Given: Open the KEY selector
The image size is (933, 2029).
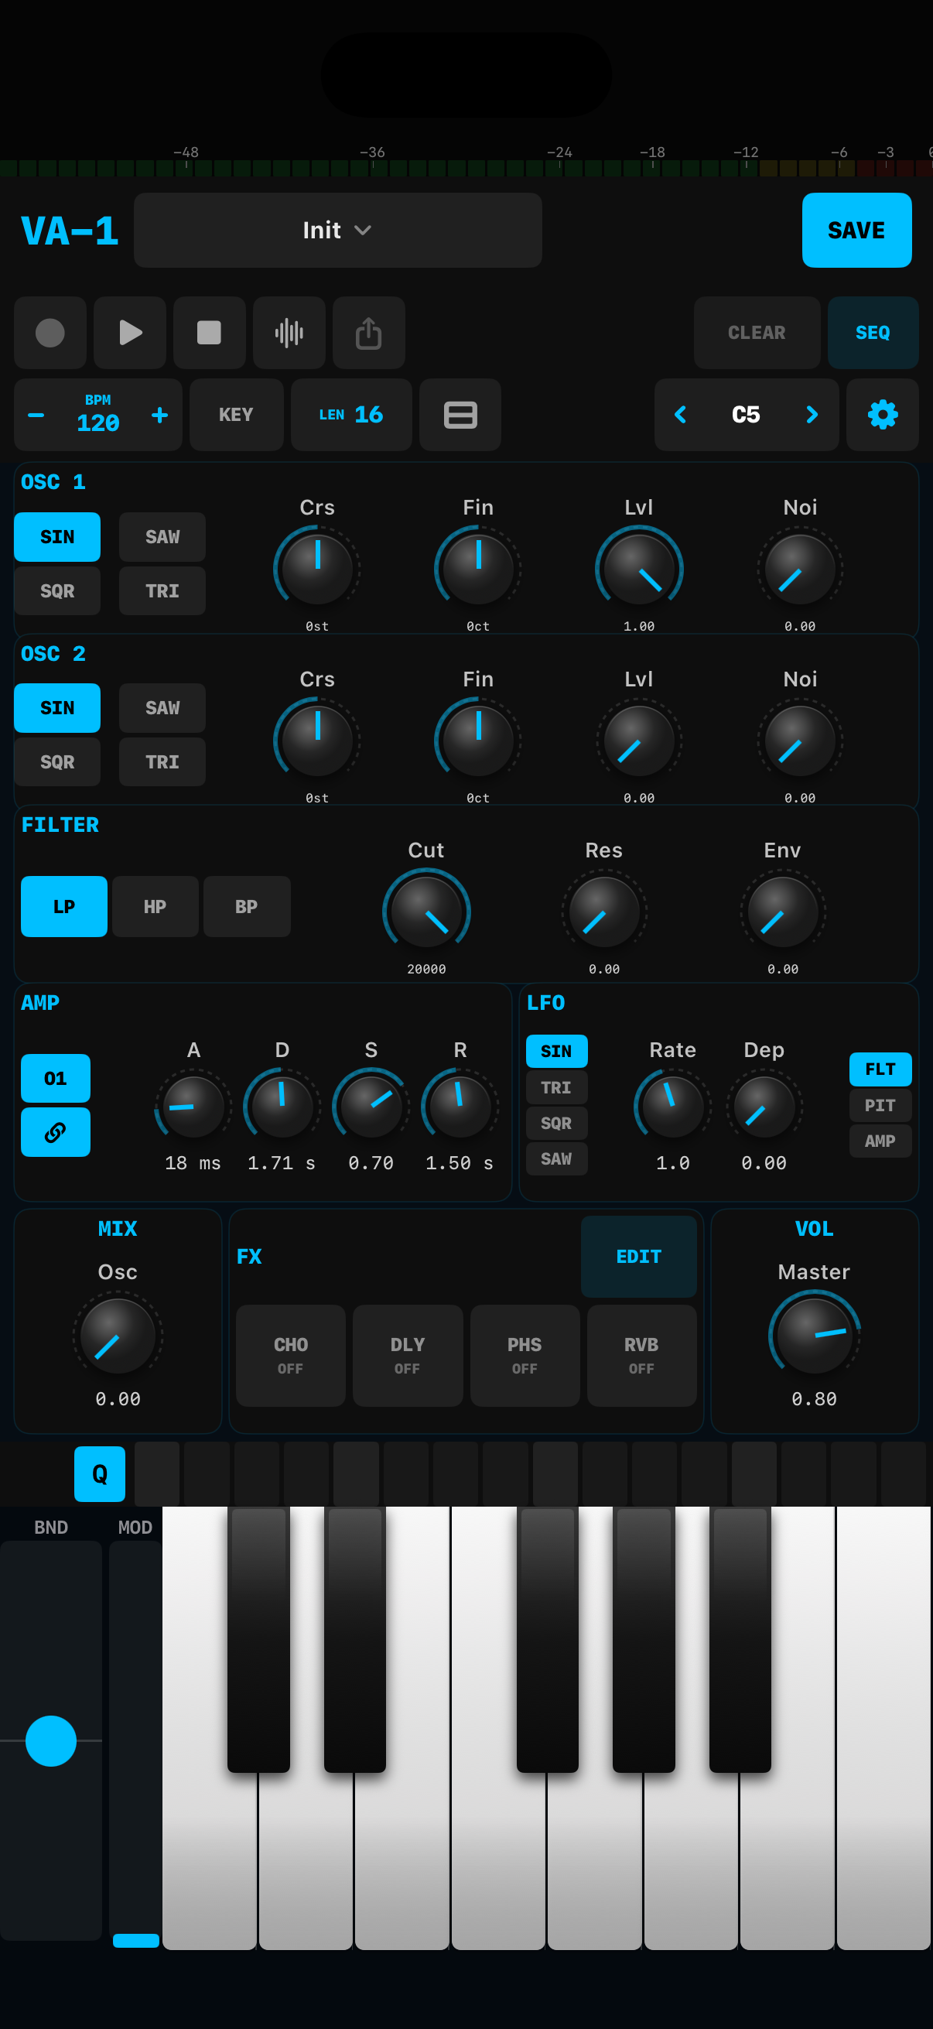Looking at the screenshot, I should coord(236,414).
